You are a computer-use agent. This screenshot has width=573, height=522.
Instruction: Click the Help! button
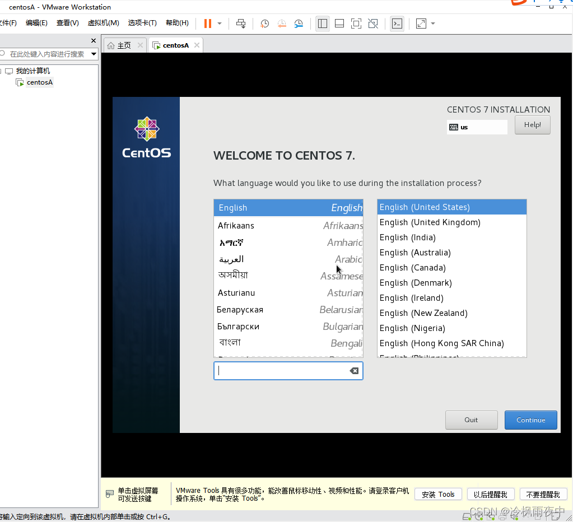tap(533, 125)
